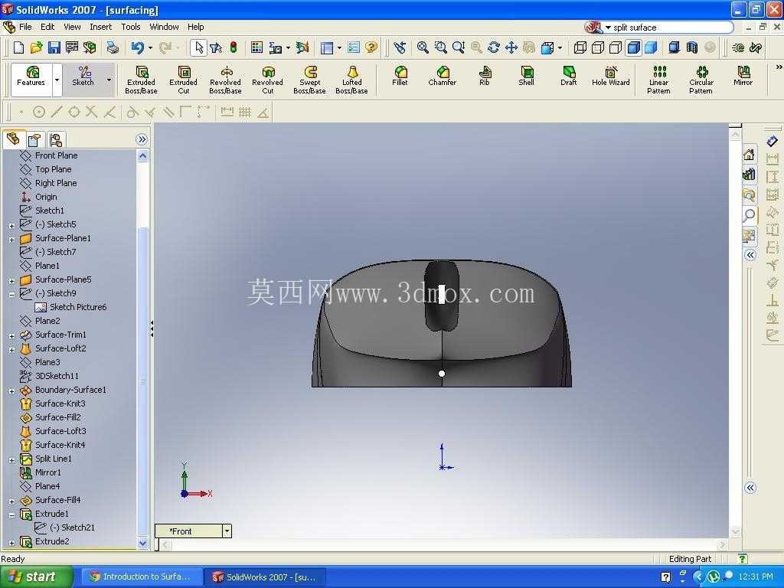Select the Rib tool

click(484, 76)
